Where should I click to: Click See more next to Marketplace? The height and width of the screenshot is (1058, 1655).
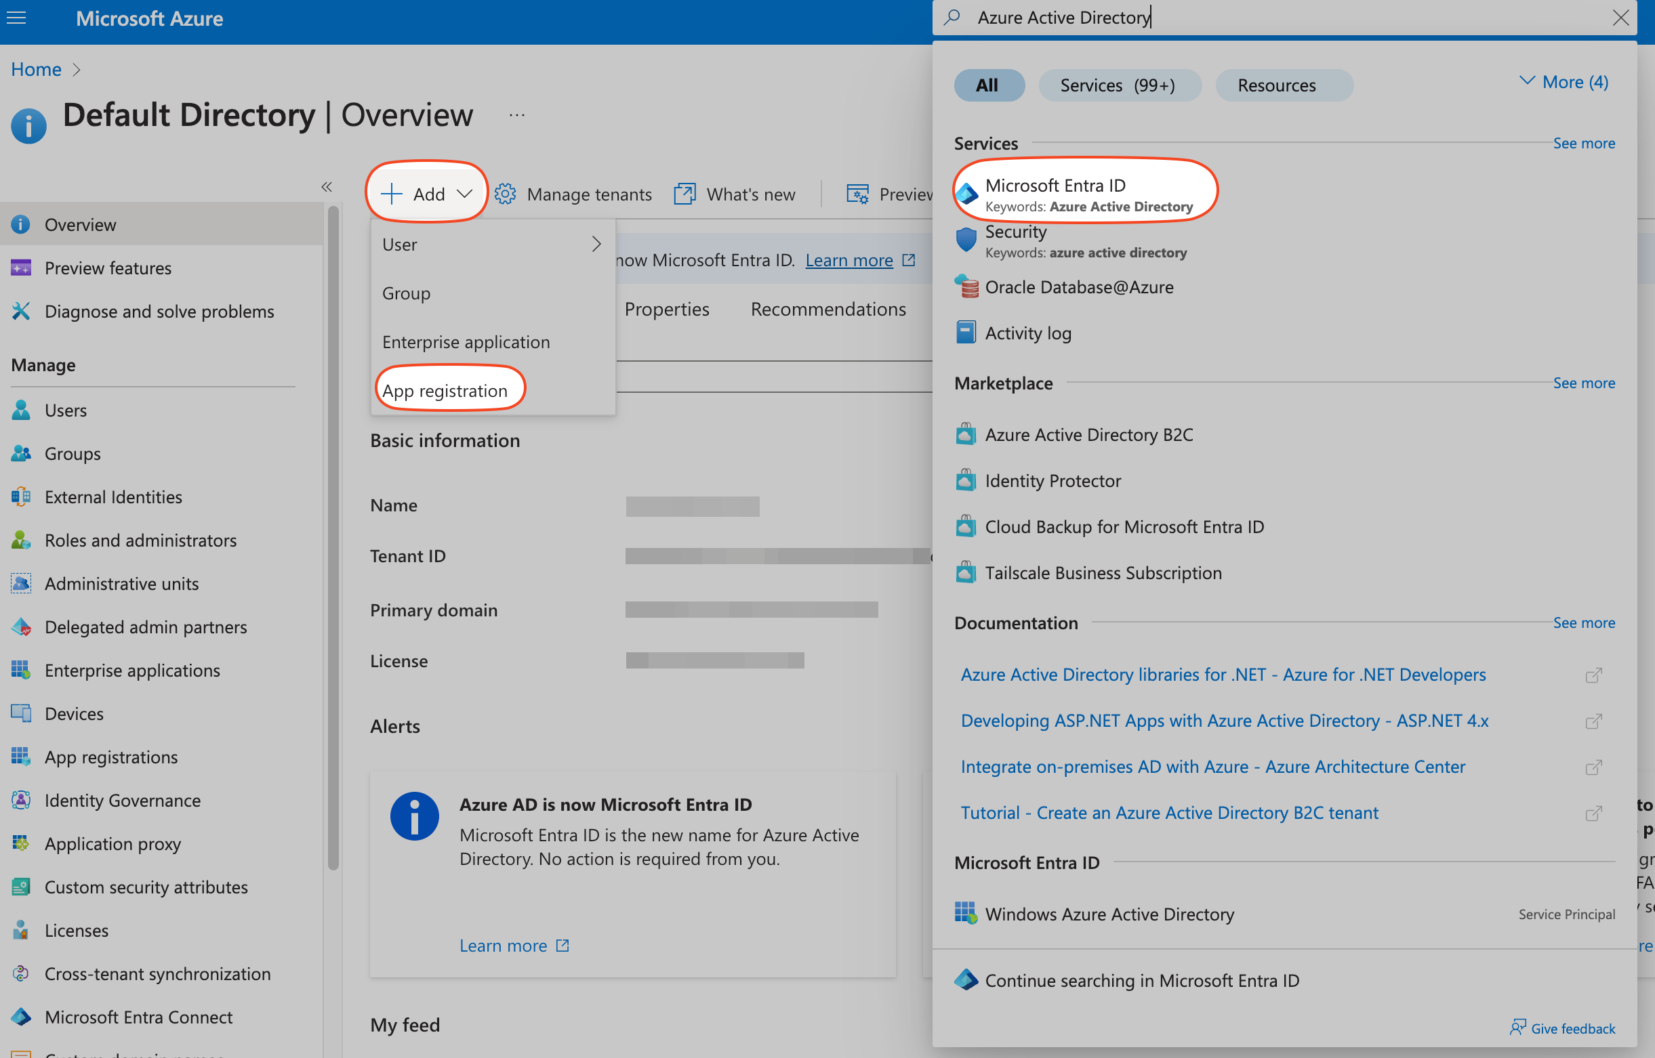(x=1583, y=383)
